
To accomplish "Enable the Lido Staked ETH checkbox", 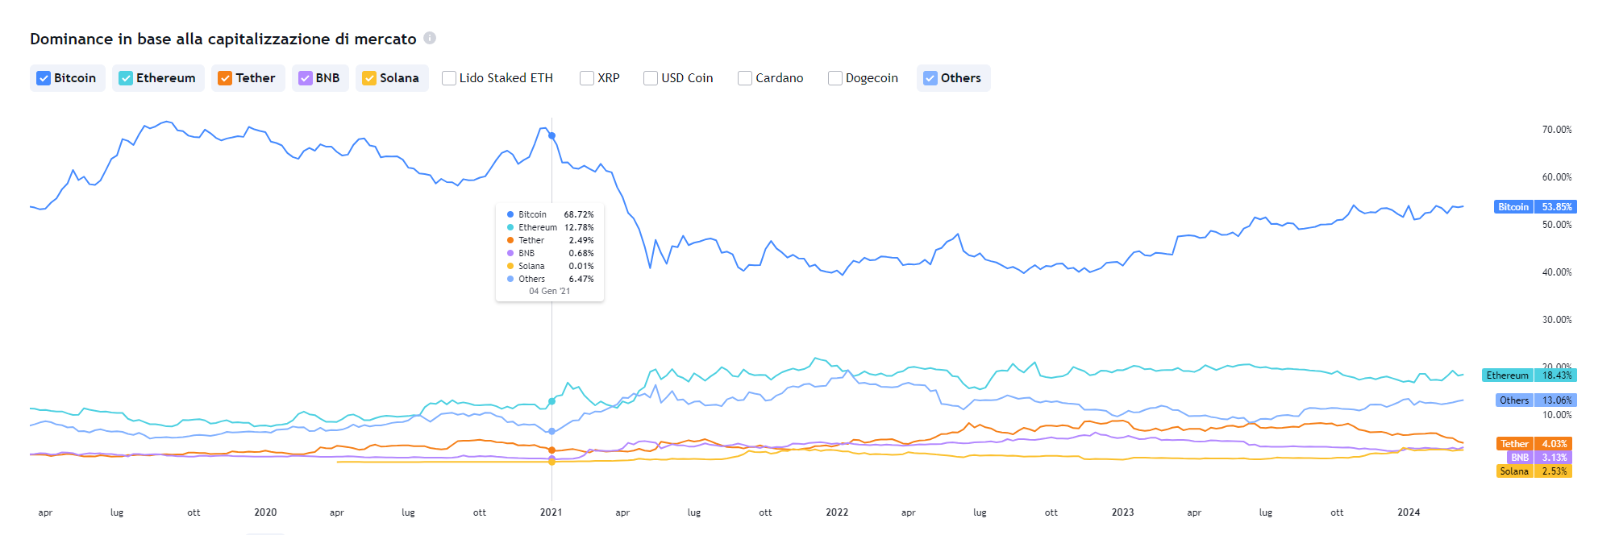I will (x=449, y=78).
